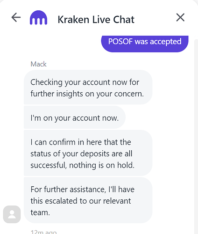Viewport: 198px width, 234px height.
Task: Click the 'I can confirm in here' message
Action: (88, 153)
